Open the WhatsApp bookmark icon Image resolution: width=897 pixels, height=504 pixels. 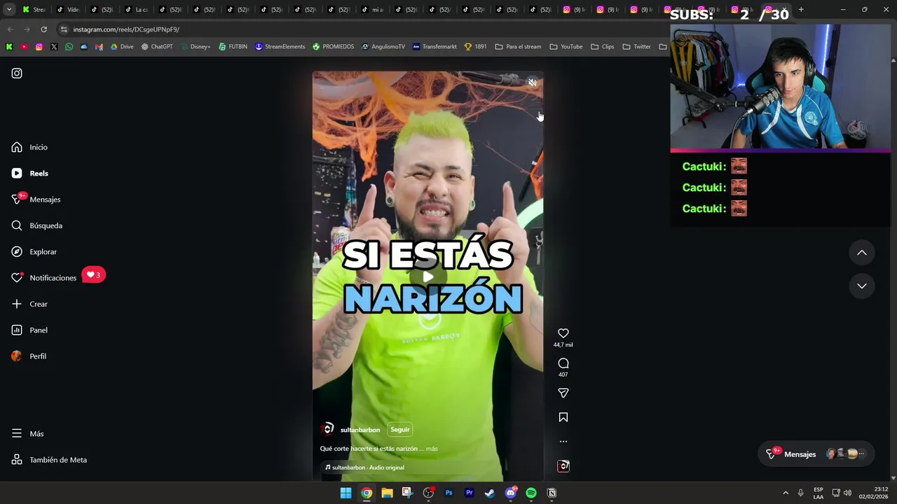coord(69,47)
